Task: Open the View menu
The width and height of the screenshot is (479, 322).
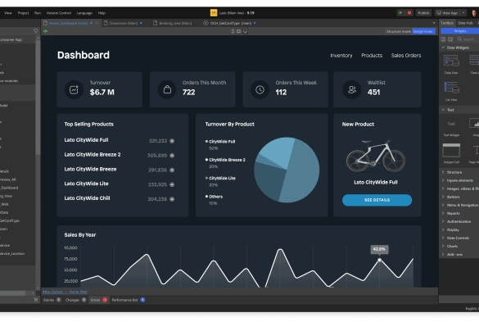Action: coord(8,13)
